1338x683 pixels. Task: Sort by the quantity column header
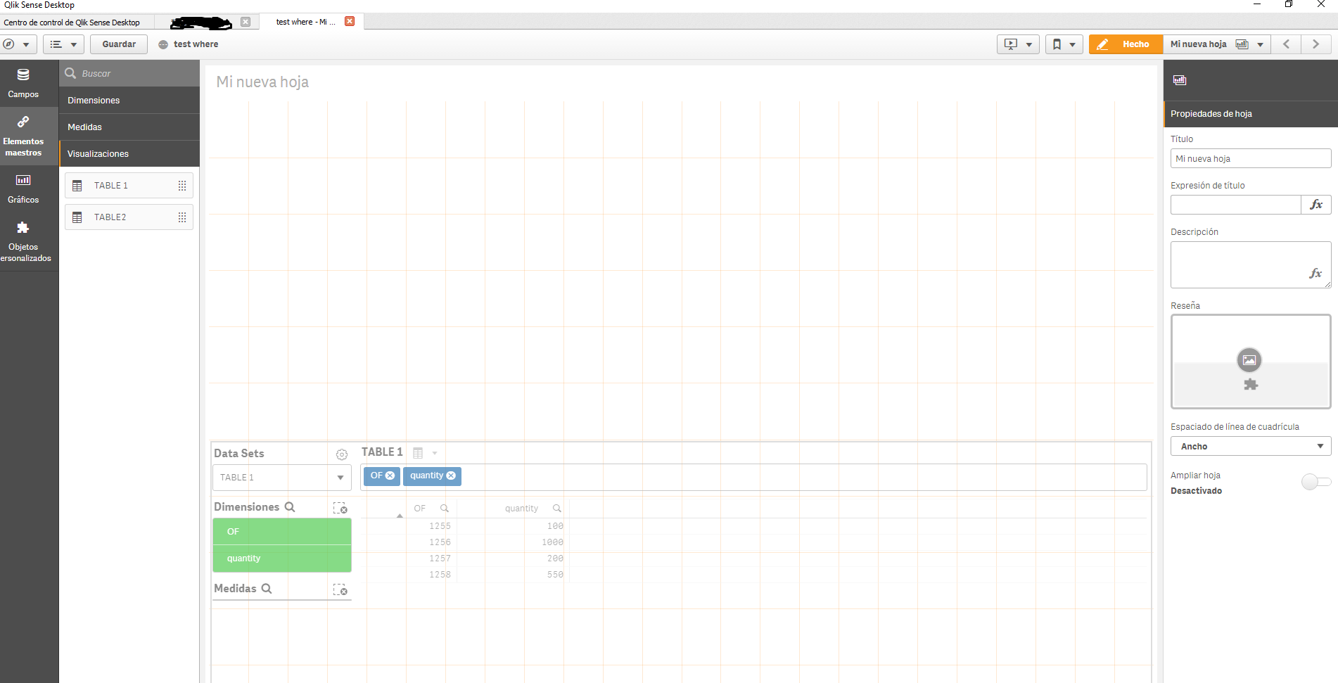click(x=521, y=509)
